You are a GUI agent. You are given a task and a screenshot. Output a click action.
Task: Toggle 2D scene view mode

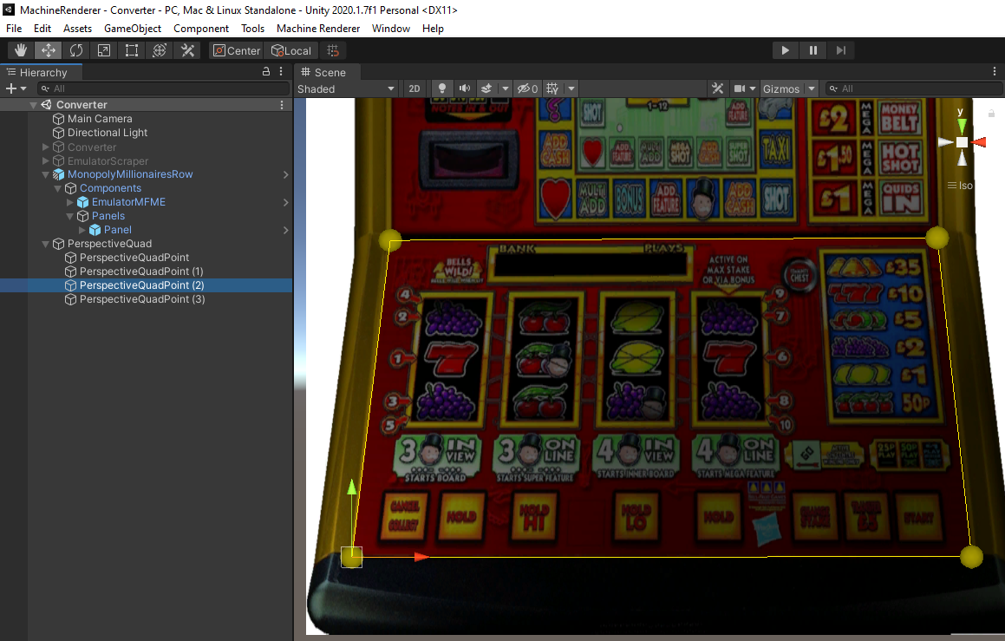414,88
